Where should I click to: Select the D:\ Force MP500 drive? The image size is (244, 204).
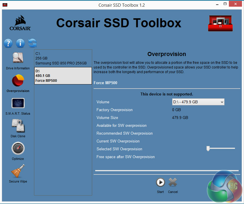pyautogui.click(x=63, y=76)
